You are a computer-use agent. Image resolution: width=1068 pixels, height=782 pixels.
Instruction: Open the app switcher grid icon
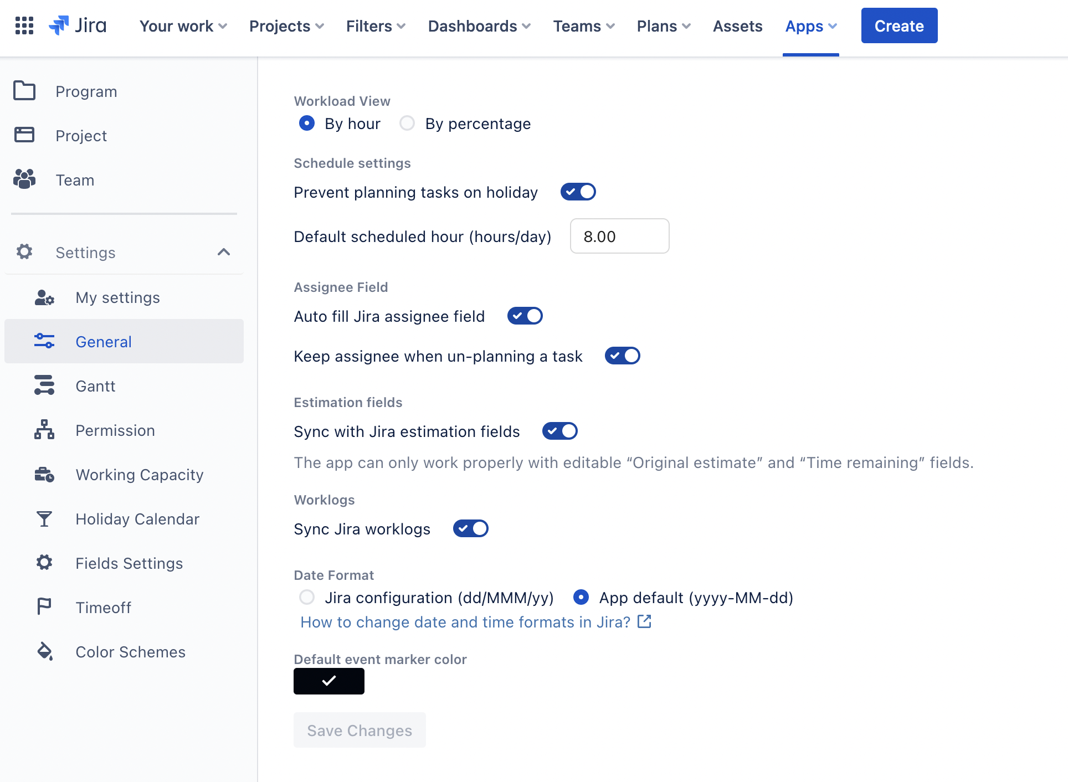[24, 26]
